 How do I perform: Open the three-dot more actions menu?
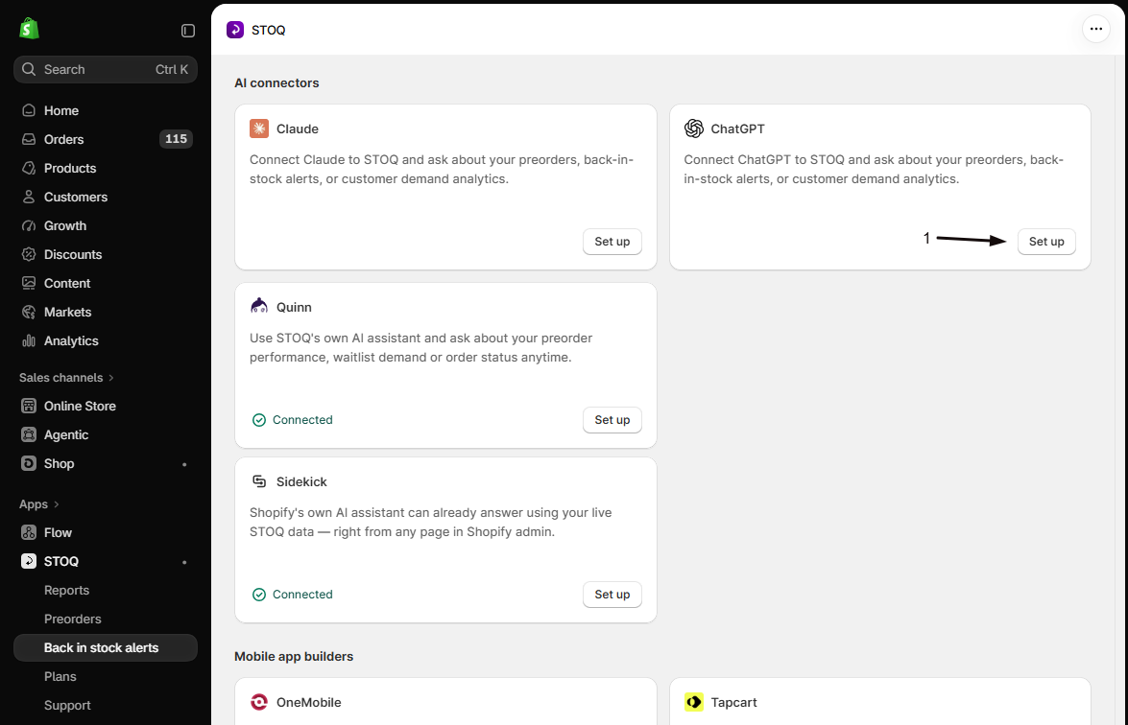[1095, 30]
